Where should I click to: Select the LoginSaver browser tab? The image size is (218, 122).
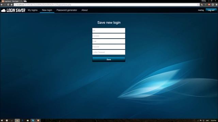coord(12,1)
